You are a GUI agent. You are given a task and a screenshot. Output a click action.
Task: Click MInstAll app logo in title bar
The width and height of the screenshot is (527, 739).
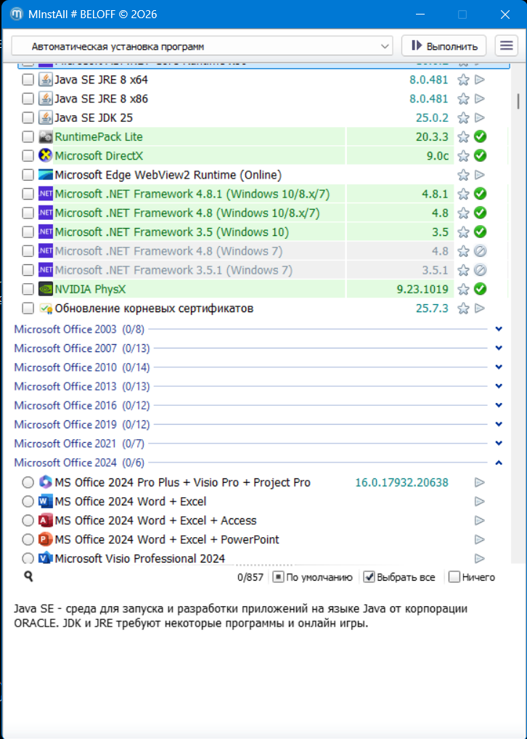pyautogui.click(x=17, y=14)
